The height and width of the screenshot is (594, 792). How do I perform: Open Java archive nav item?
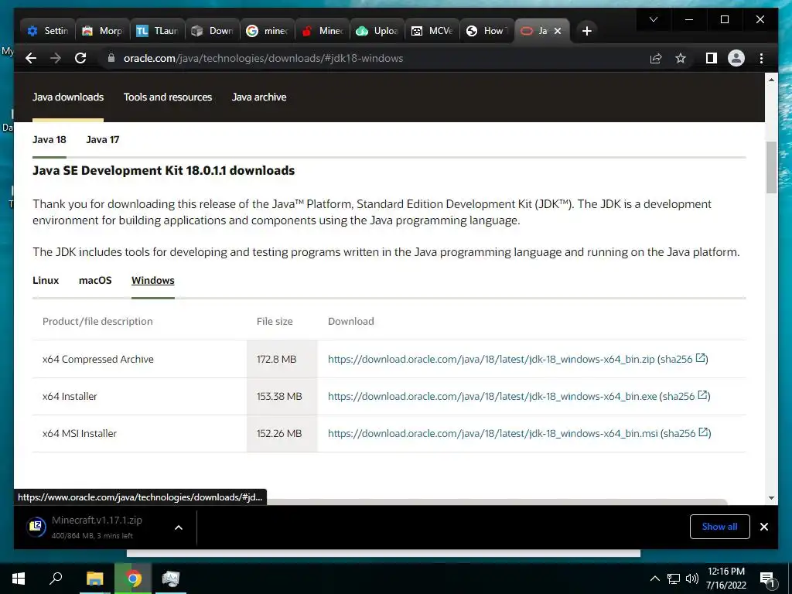pos(259,97)
